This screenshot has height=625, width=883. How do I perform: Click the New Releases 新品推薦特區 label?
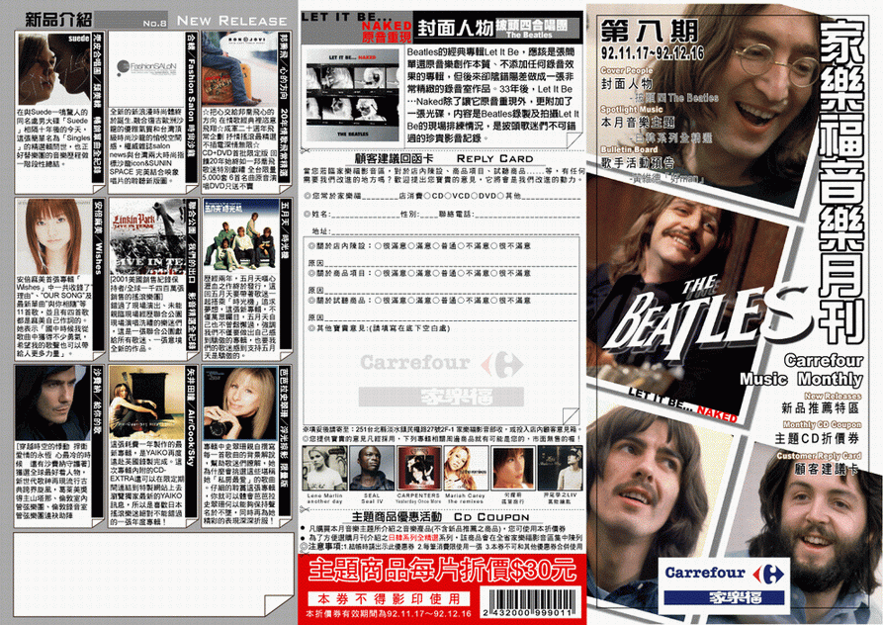820,402
